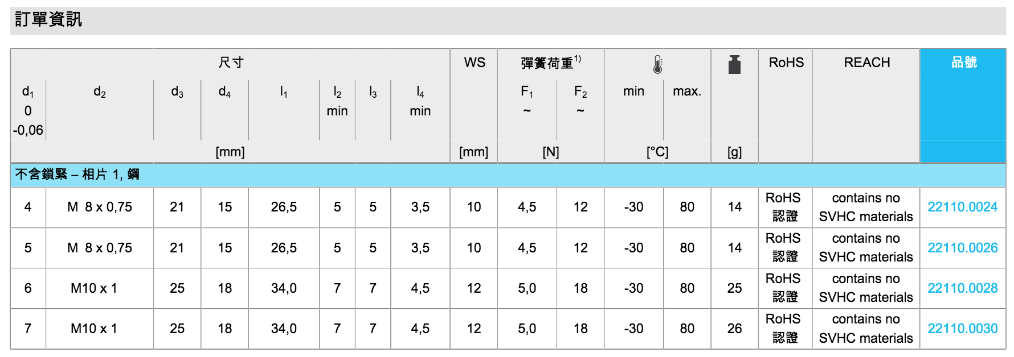Click the 尺寸 dimensions header
The width and height of the screenshot is (1014, 357).
[x=230, y=63]
